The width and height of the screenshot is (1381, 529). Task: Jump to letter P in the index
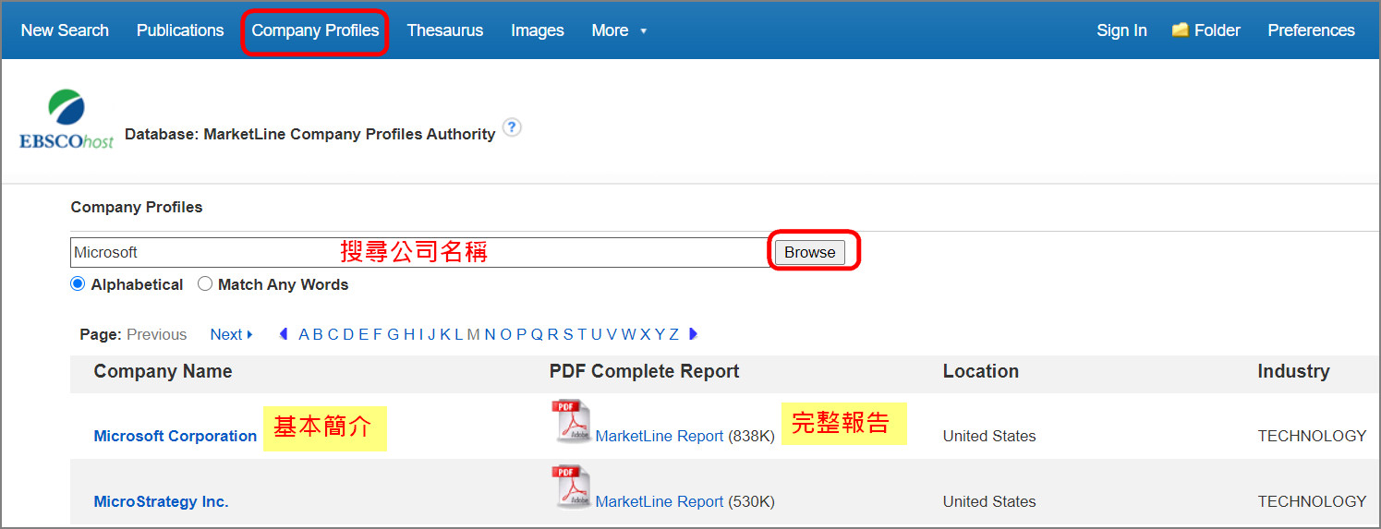521,334
